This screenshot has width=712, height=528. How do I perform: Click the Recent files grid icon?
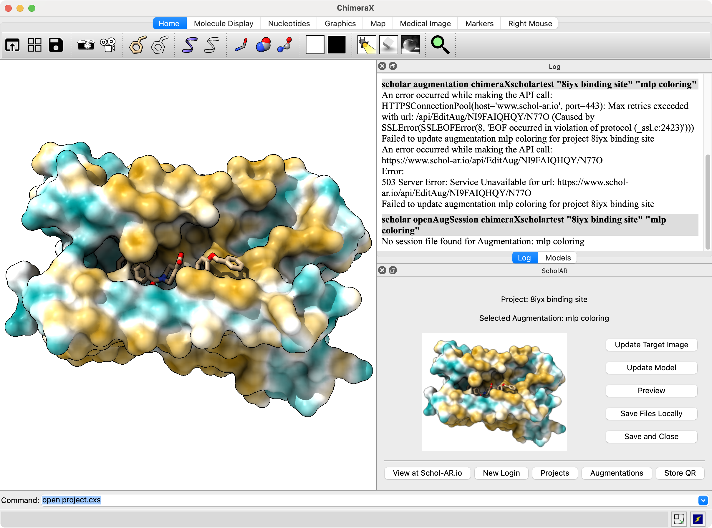click(x=34, y=45)
